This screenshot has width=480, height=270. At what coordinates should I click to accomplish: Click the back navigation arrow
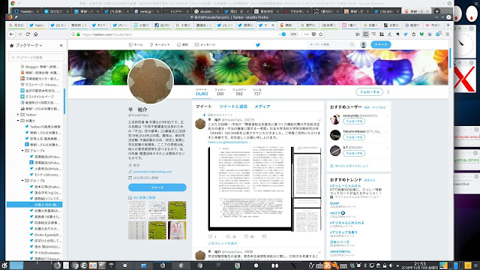[12, 34]
